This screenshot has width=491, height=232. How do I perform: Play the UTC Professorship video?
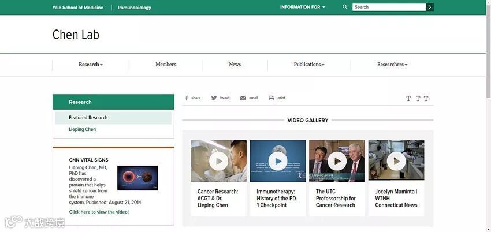(337, 161)
